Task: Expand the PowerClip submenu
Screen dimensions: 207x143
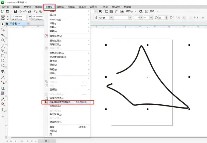Action: [69, 20]
